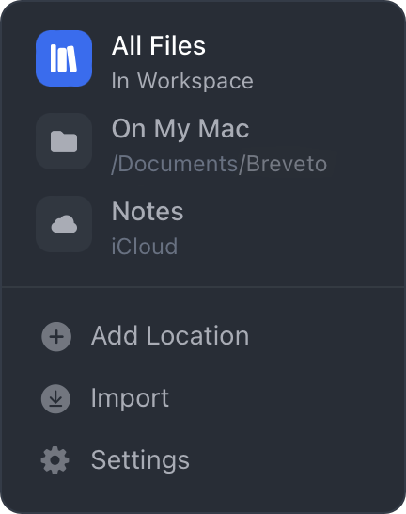Choose the Add Location label
This screenshot has width=406, height=514.
(170, 336)
